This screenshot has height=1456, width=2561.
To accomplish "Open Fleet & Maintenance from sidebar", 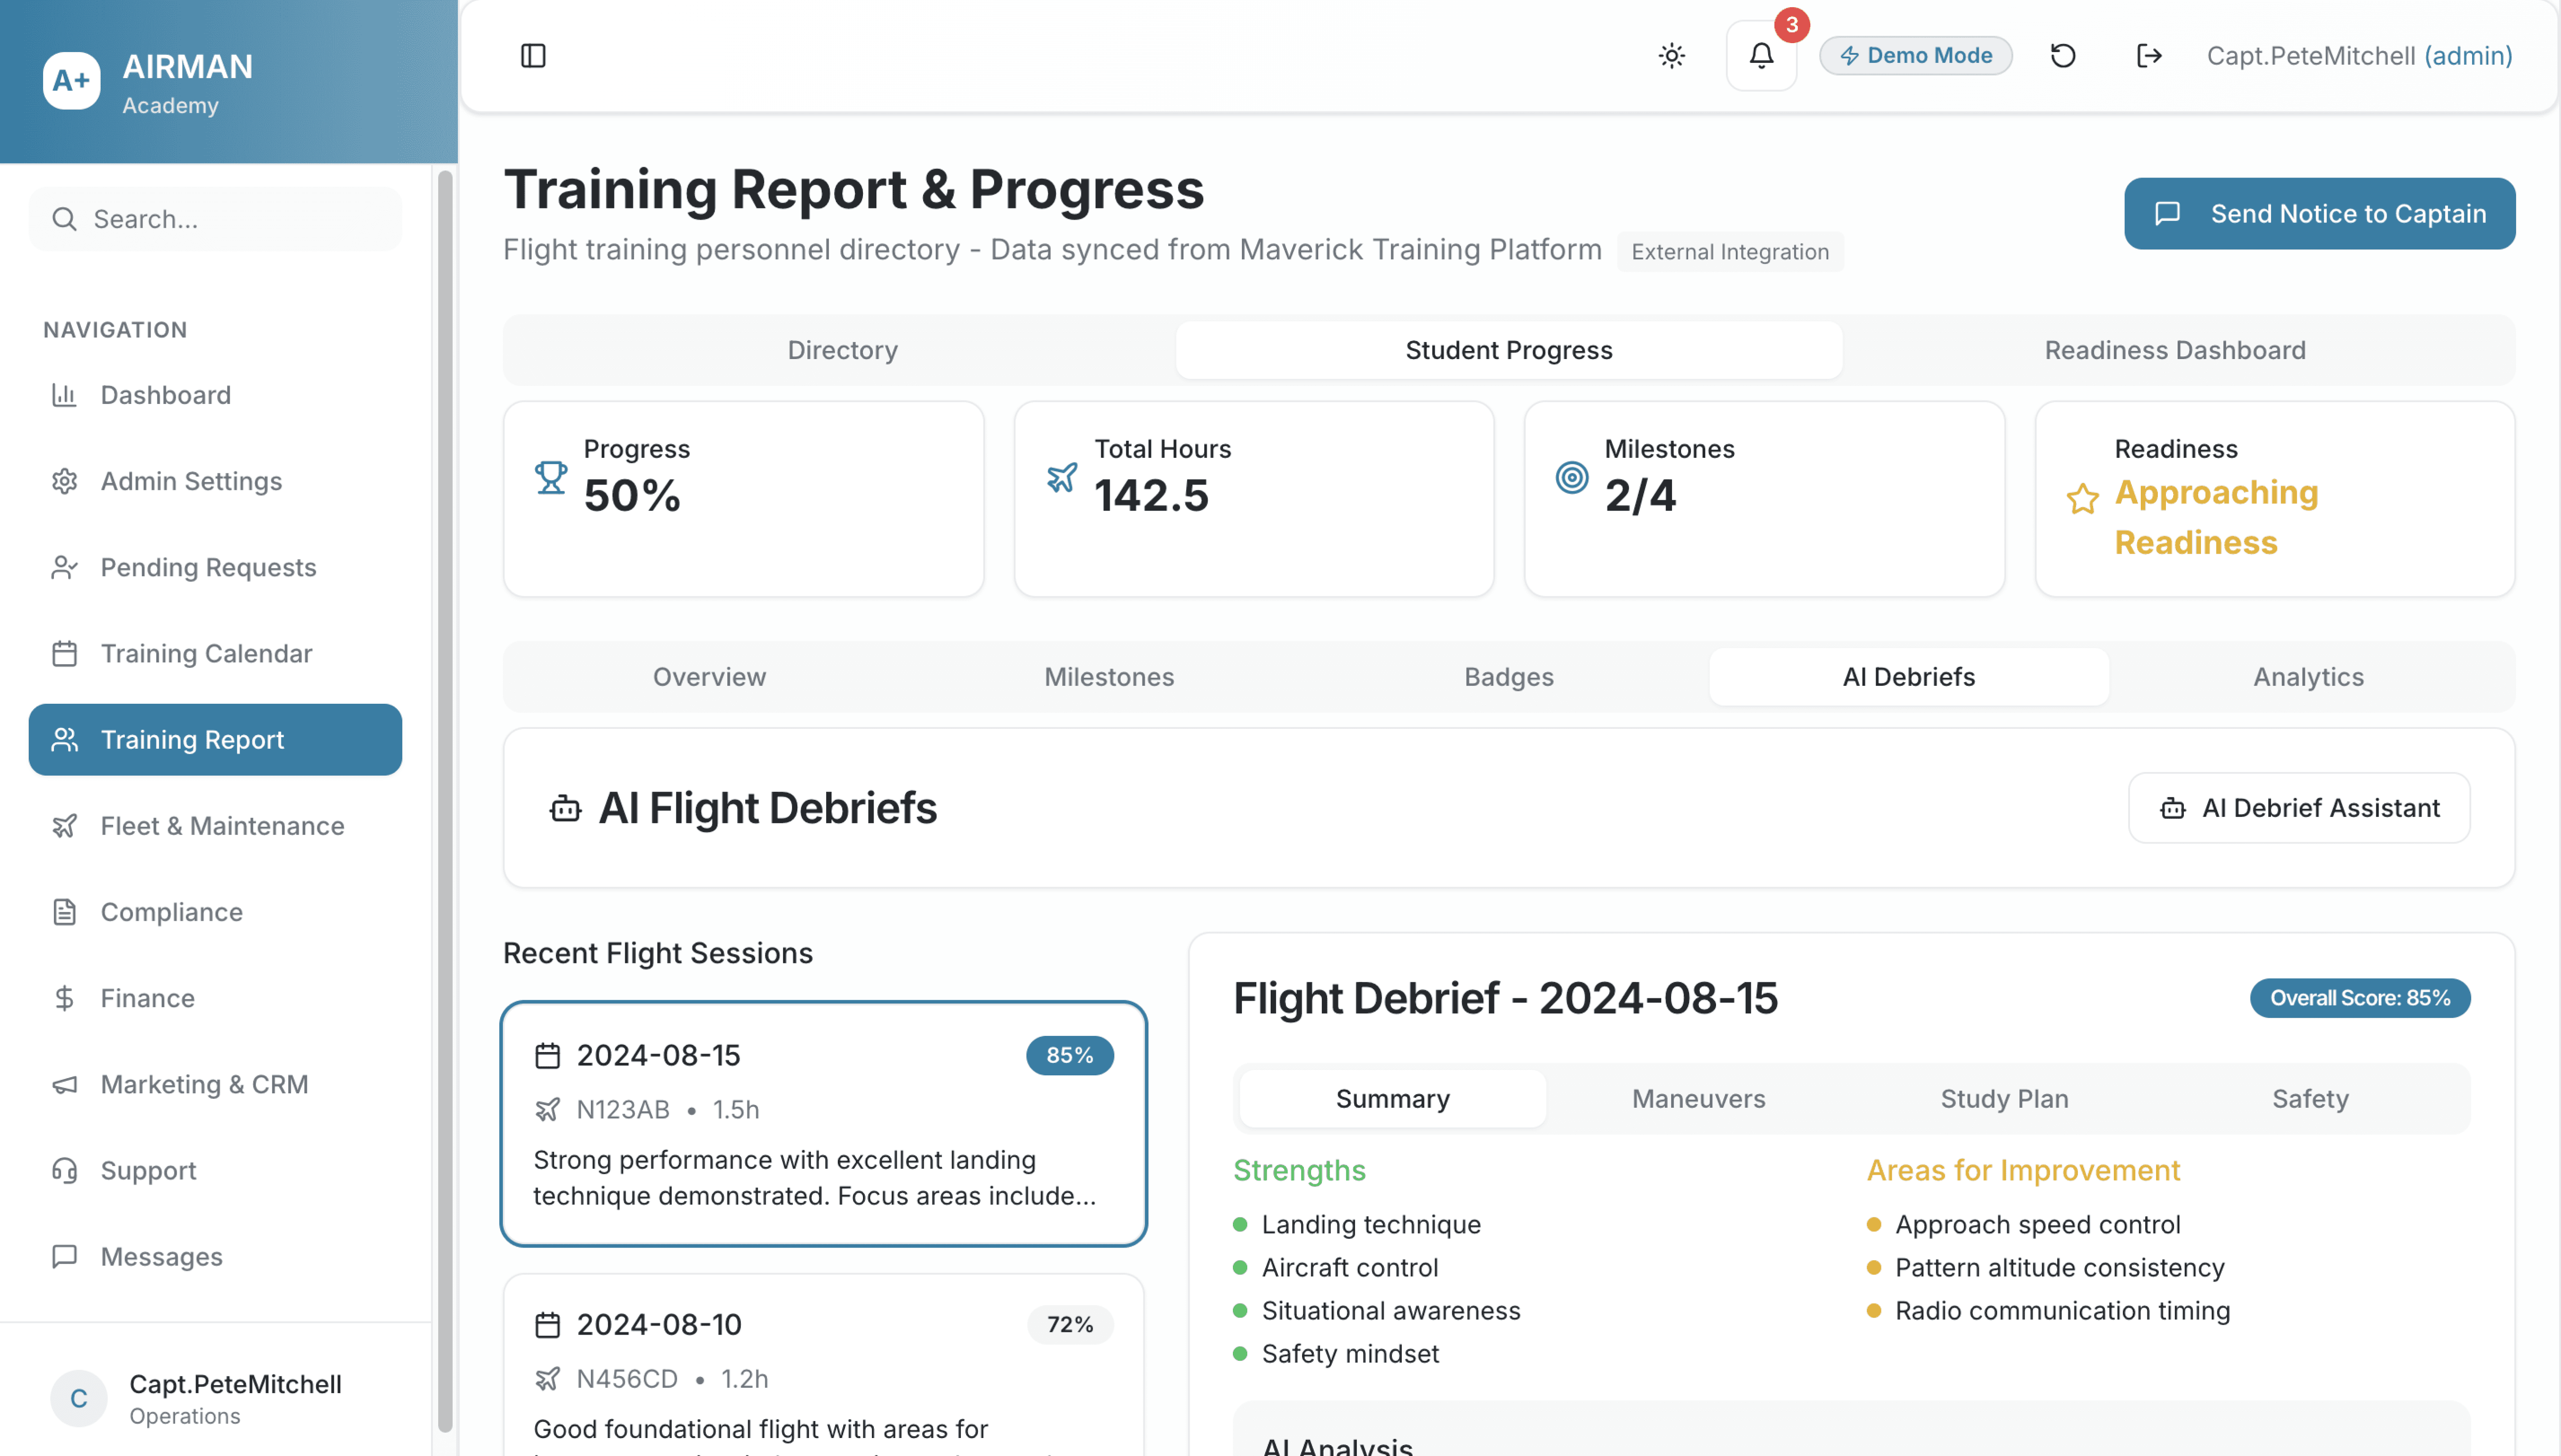I will tap(222, 826).
